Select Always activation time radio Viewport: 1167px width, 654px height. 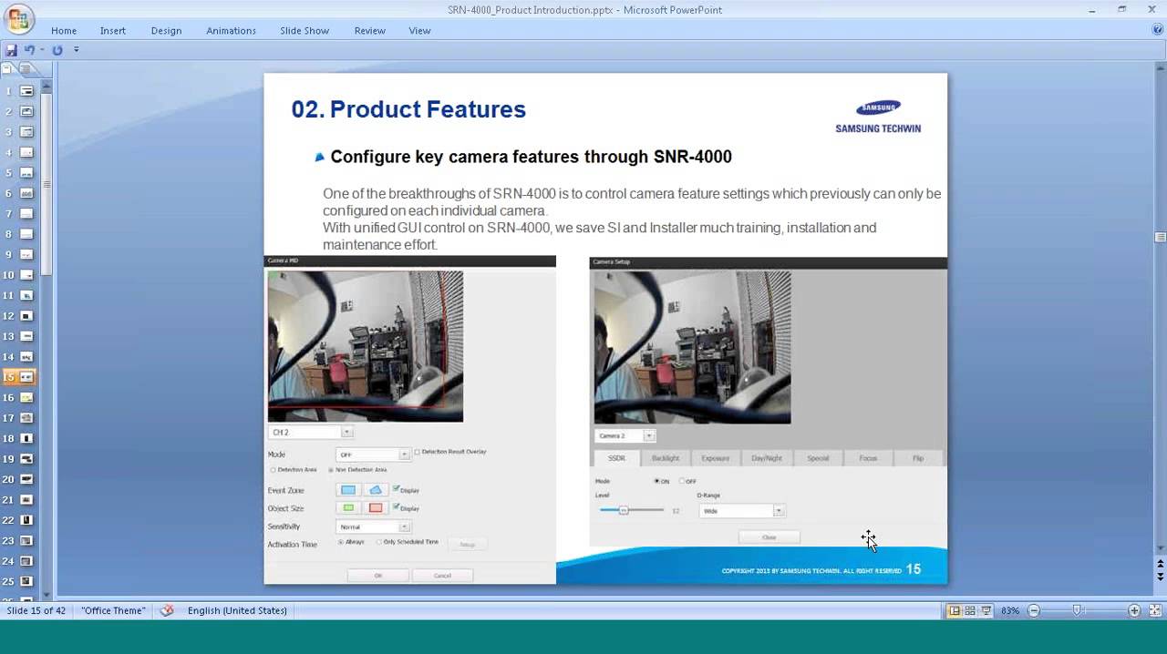coord(341,542)
